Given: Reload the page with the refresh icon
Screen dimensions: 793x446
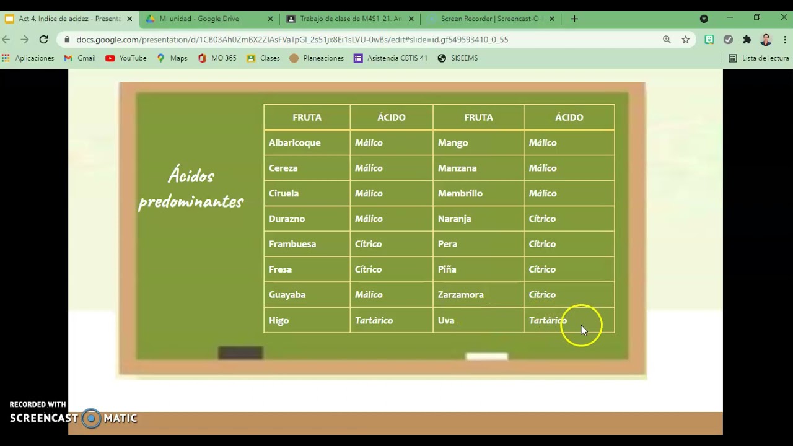Looking at the screenshot, I should point(43,39).
